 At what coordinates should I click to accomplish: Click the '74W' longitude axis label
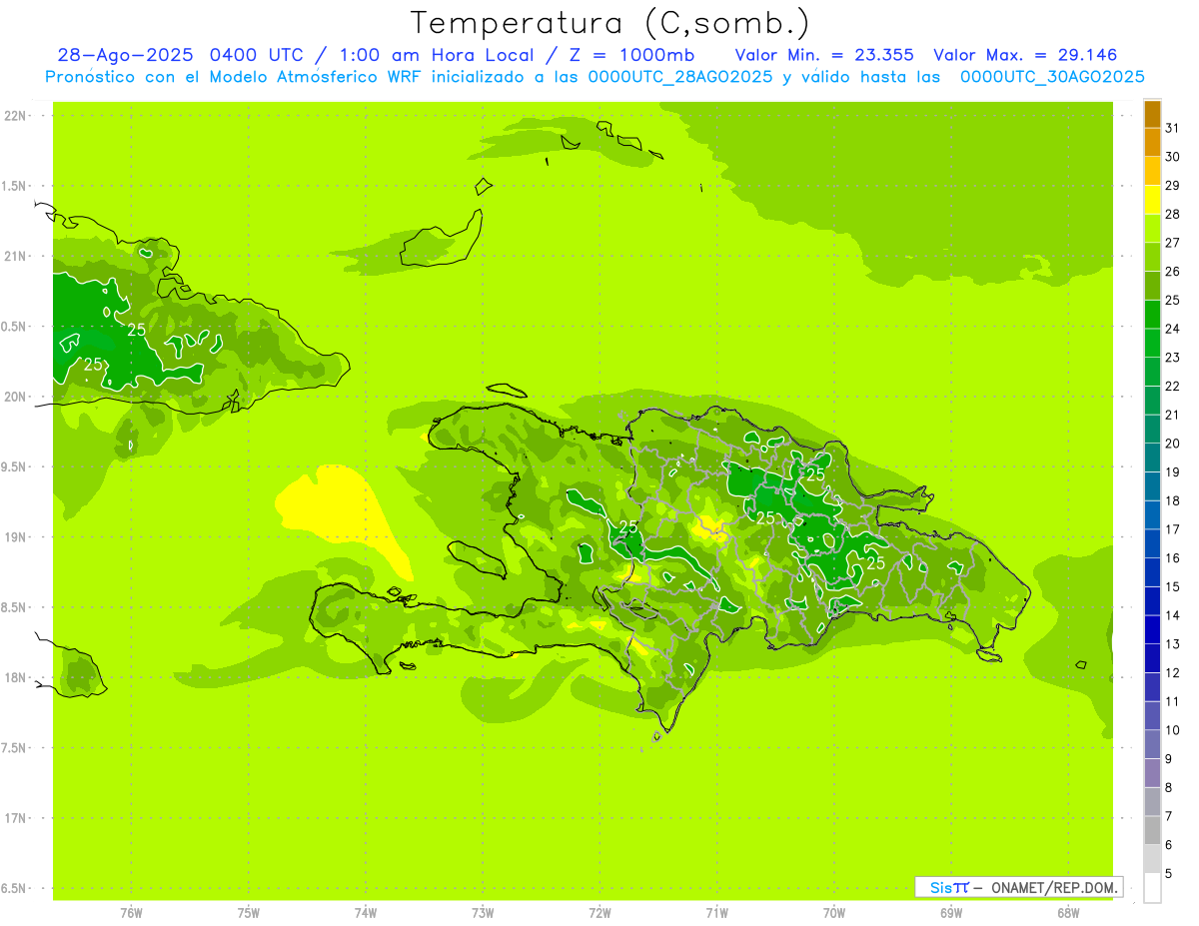click(x=366, y=912)
